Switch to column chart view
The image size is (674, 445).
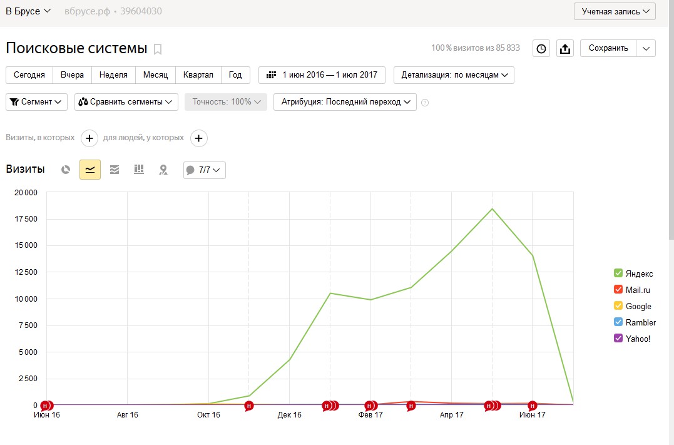click(139, 170)
